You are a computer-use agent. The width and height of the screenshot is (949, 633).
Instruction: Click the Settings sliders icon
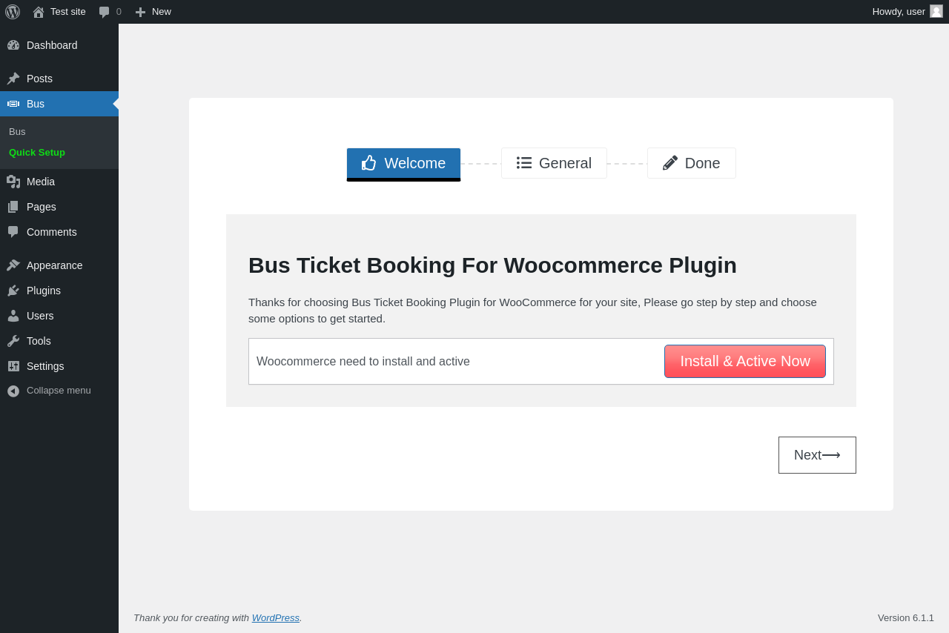pos(13,366)
